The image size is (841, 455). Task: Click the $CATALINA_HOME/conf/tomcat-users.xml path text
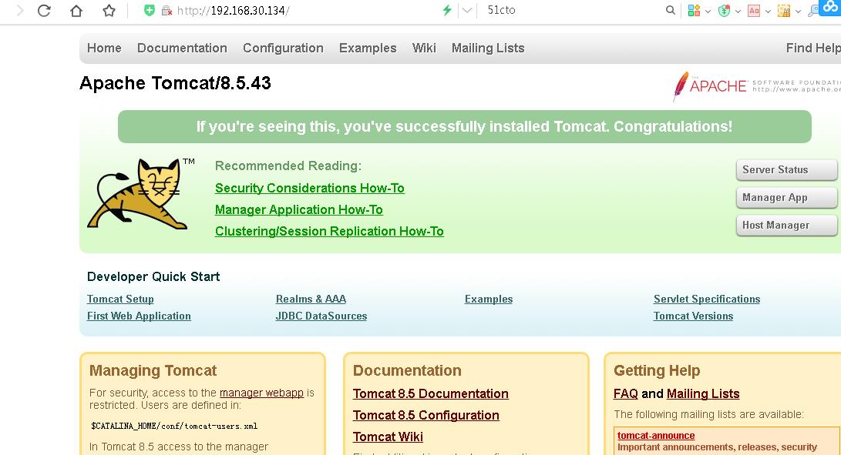[x=174, y=426]
